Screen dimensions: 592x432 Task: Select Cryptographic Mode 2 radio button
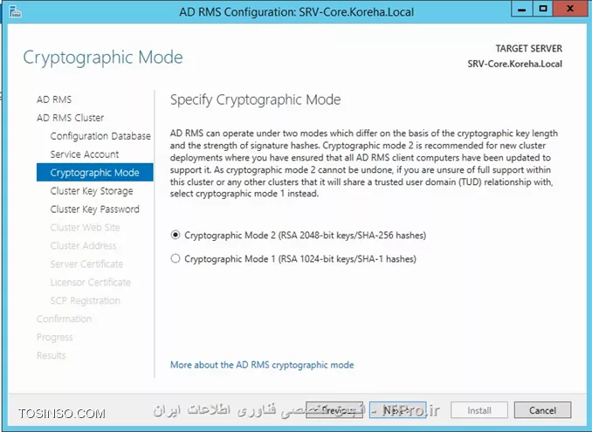point(176,235)
